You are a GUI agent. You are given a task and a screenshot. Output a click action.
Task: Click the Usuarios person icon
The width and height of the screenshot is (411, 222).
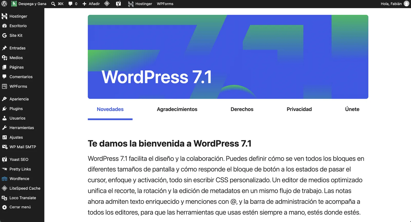click(4, 118)
